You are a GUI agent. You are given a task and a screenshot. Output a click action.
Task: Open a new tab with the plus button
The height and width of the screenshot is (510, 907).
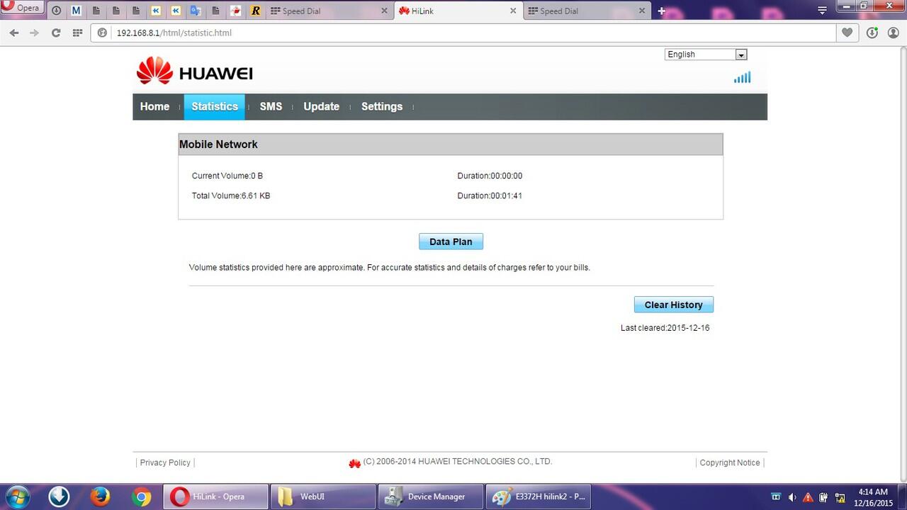[661, 11]
